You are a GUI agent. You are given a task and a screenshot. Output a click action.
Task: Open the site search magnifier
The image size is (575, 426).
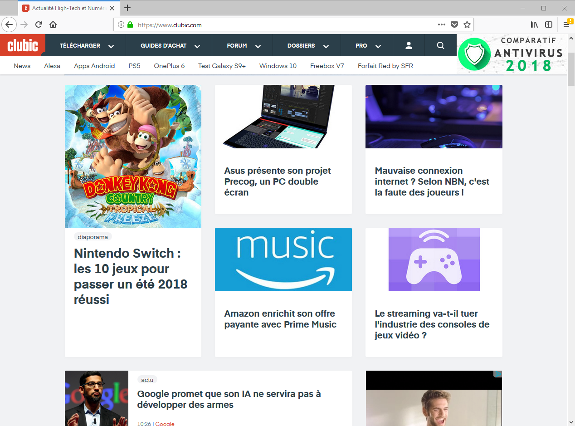tap(440, 45)
